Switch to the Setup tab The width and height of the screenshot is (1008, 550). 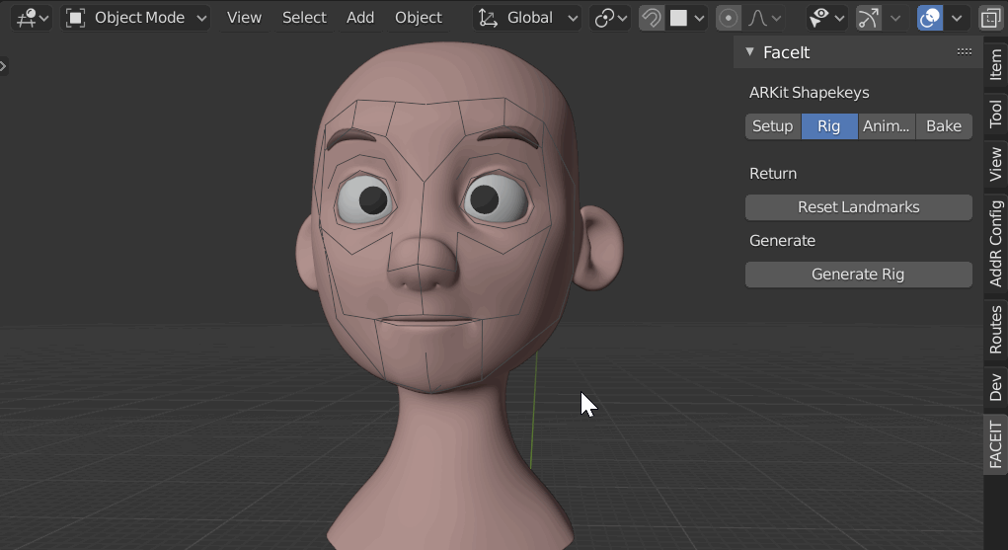[x=773, y=126]
